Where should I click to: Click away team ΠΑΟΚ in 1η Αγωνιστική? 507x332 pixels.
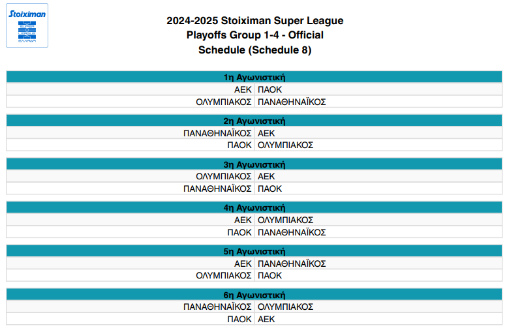[270, 89]
